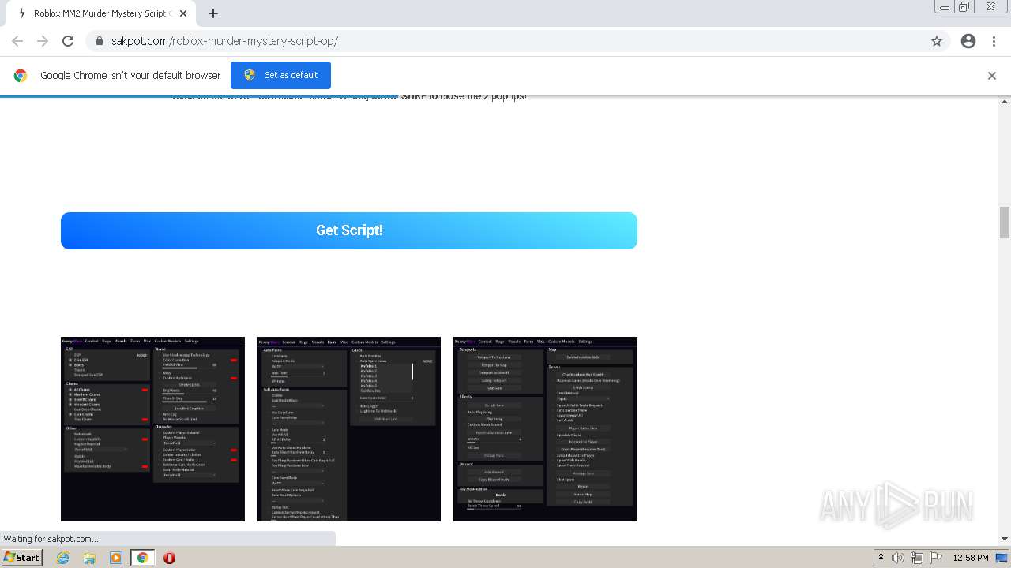
Task: Reload the sakpot.com page
Action: click(x=68, y=41)
